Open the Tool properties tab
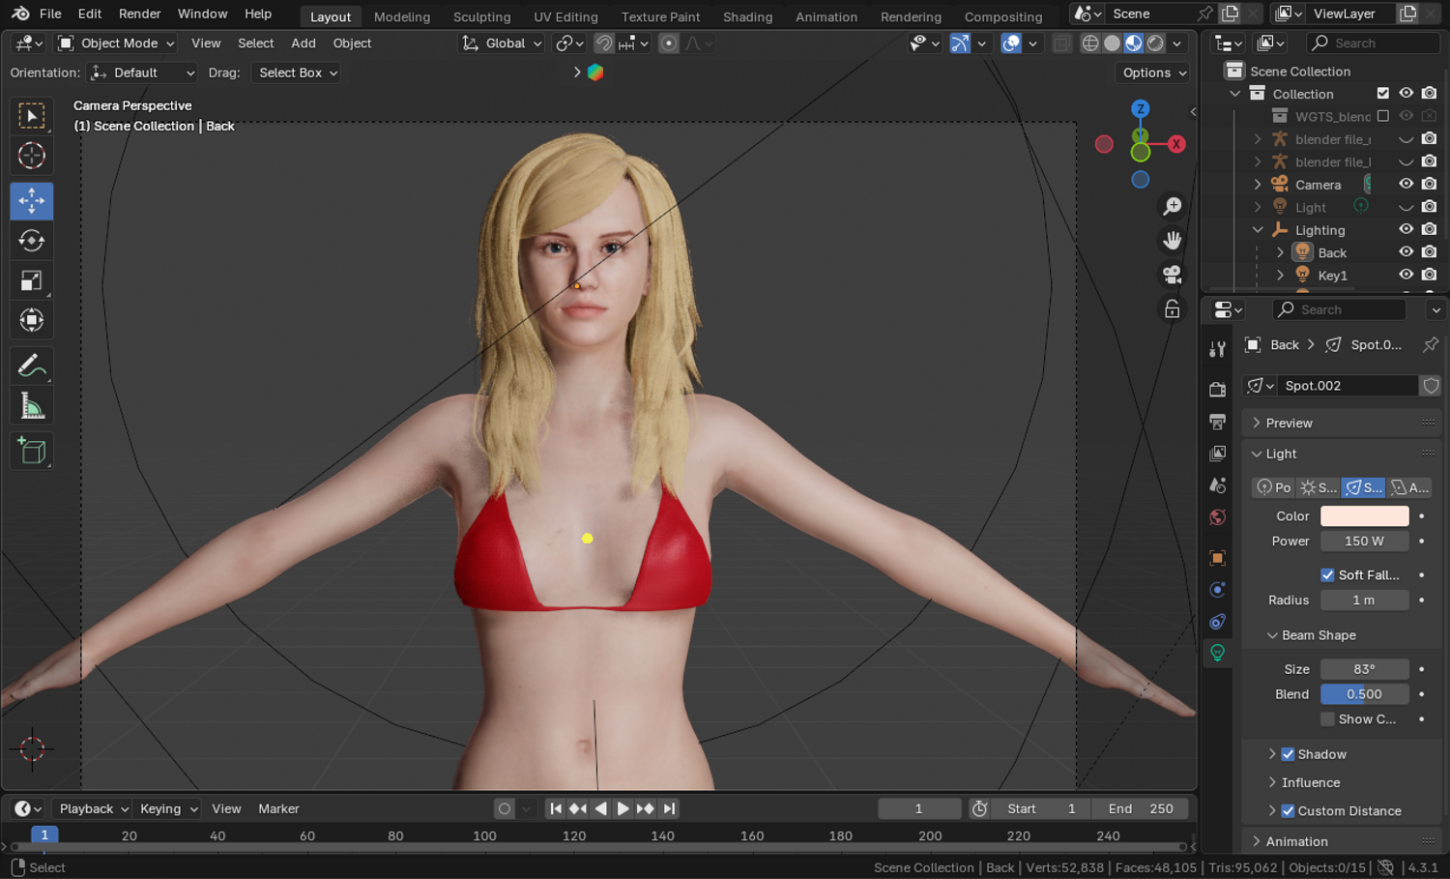Viewport: 1450px width, 879px height. [1218, 349]
